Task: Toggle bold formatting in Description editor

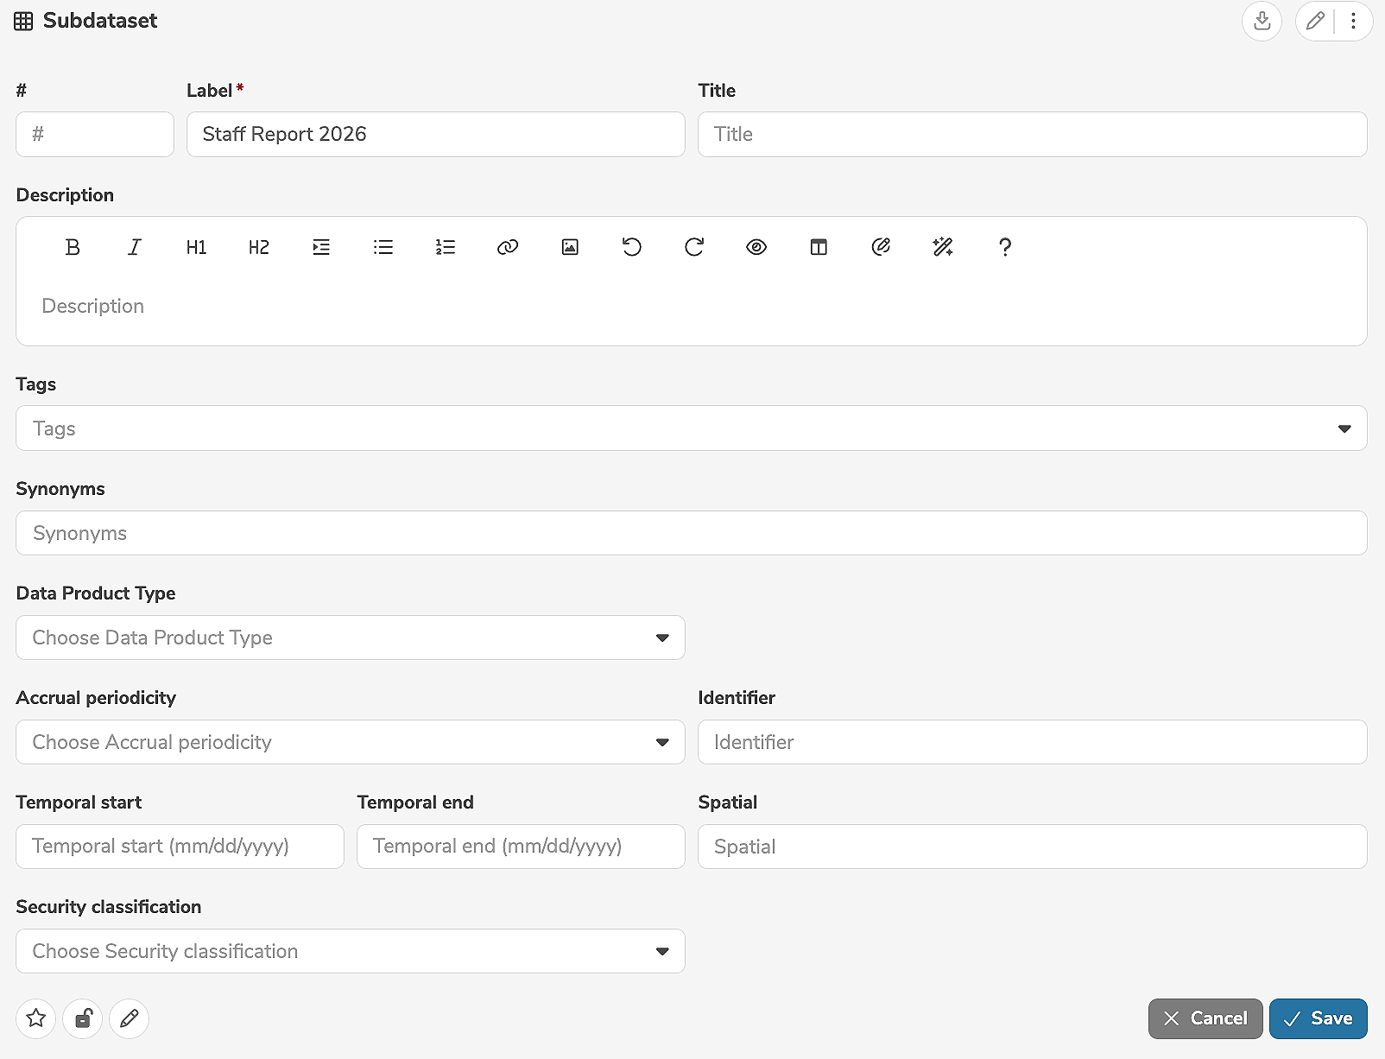Action: 73,247
